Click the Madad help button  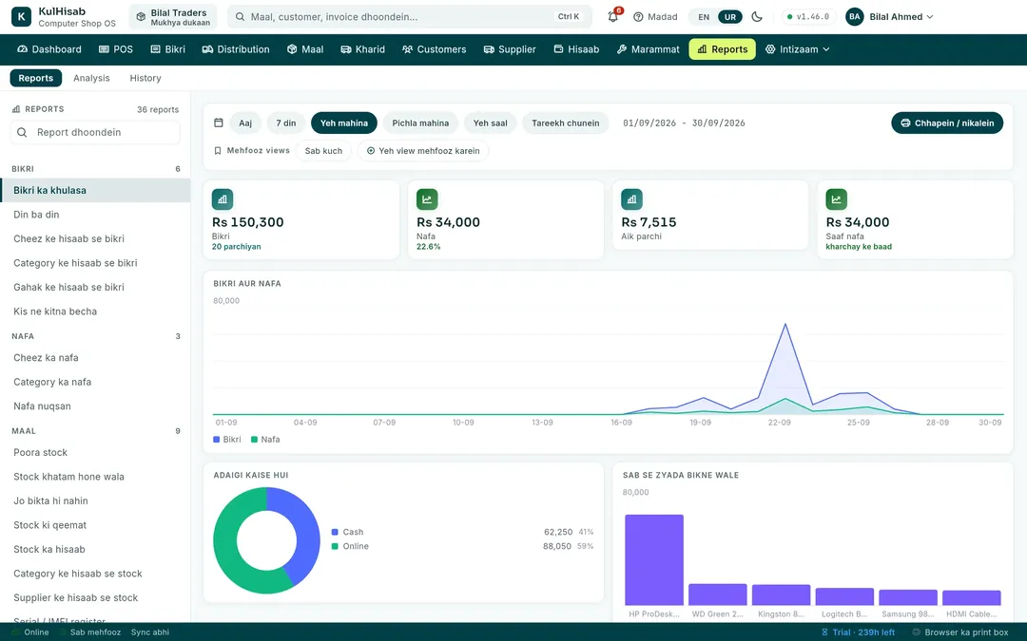click(x=655, y=17)
